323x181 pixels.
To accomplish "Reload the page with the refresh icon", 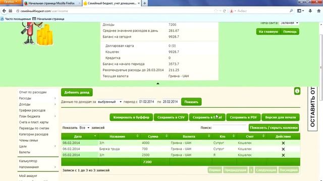I will (x=224, y=11).
